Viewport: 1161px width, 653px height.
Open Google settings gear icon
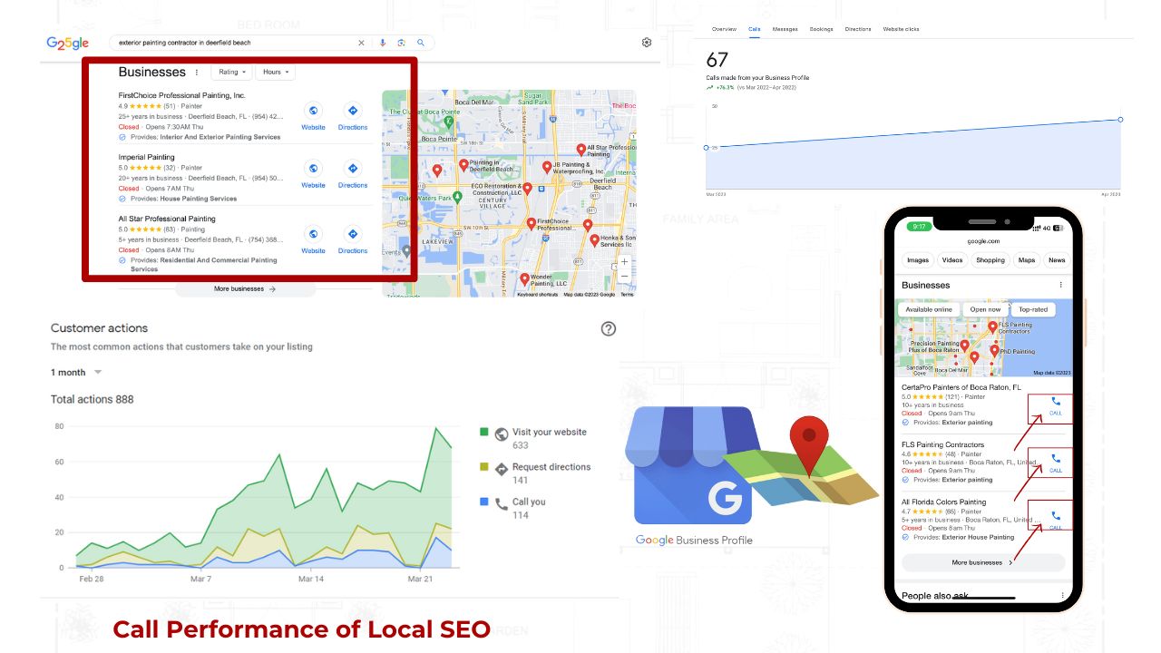point(647,43)
